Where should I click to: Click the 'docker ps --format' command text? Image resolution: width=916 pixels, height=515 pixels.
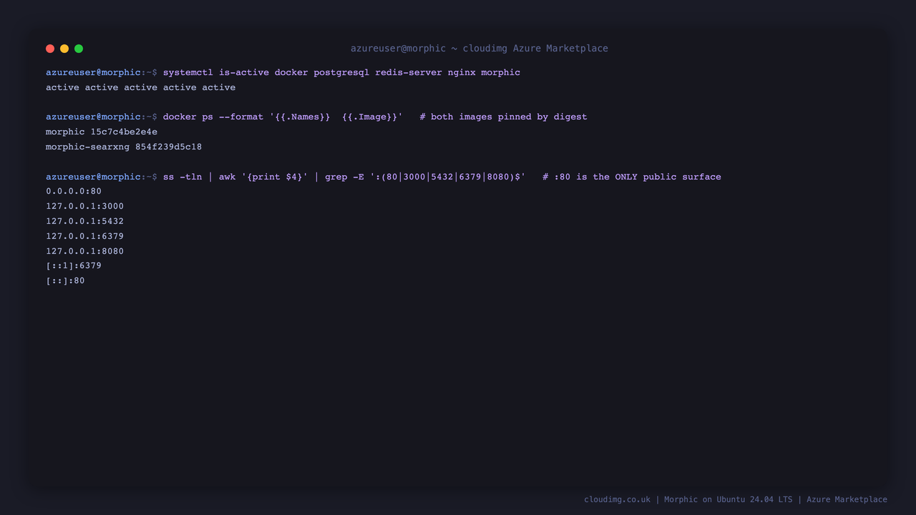coord(283,117)
